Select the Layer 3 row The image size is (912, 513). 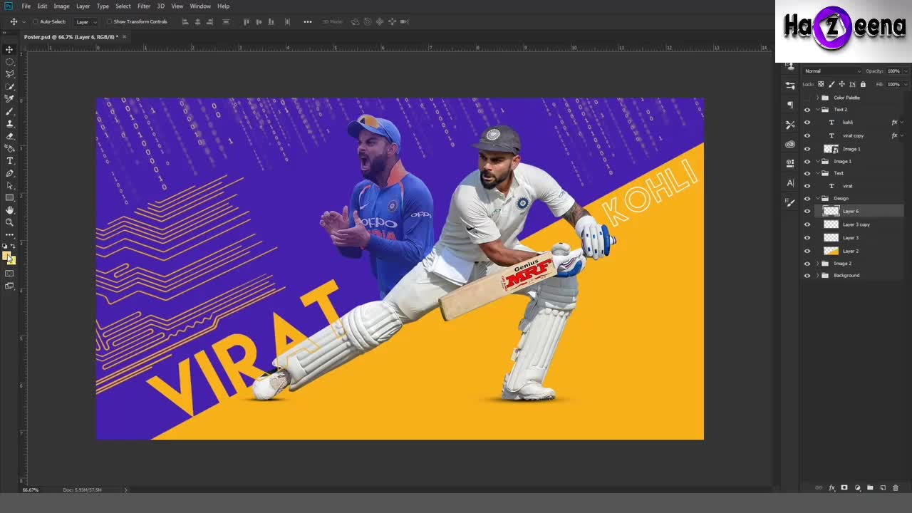[854, 237]
